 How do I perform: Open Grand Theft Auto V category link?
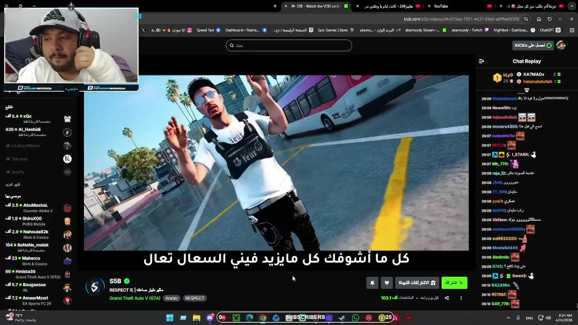point(135,298)
